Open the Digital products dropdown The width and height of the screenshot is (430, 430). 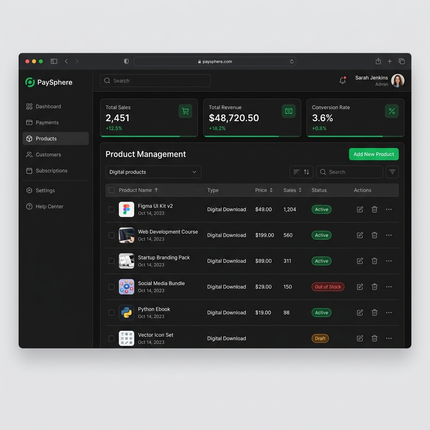153,172
